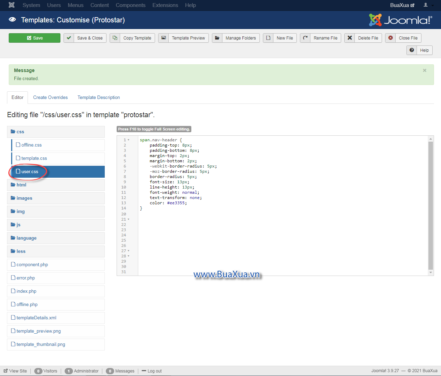The height and width of the screenshot is (376, 441).
Task: Expand the language folder
Action: pos(56,238)
